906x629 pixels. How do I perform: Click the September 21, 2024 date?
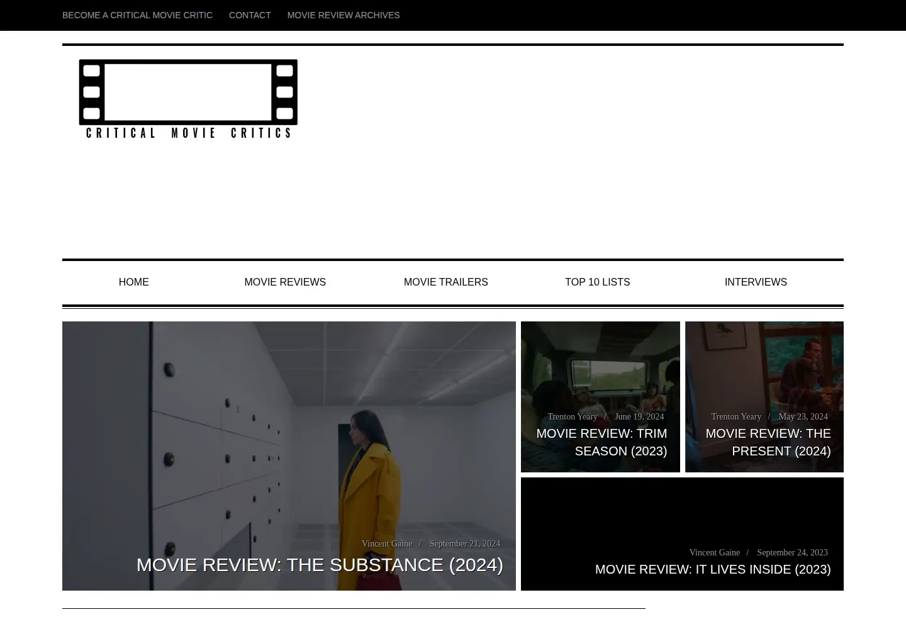pyautogui.click(x=465, y=544)
